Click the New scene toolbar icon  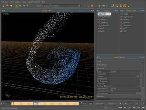click(3, 6)
